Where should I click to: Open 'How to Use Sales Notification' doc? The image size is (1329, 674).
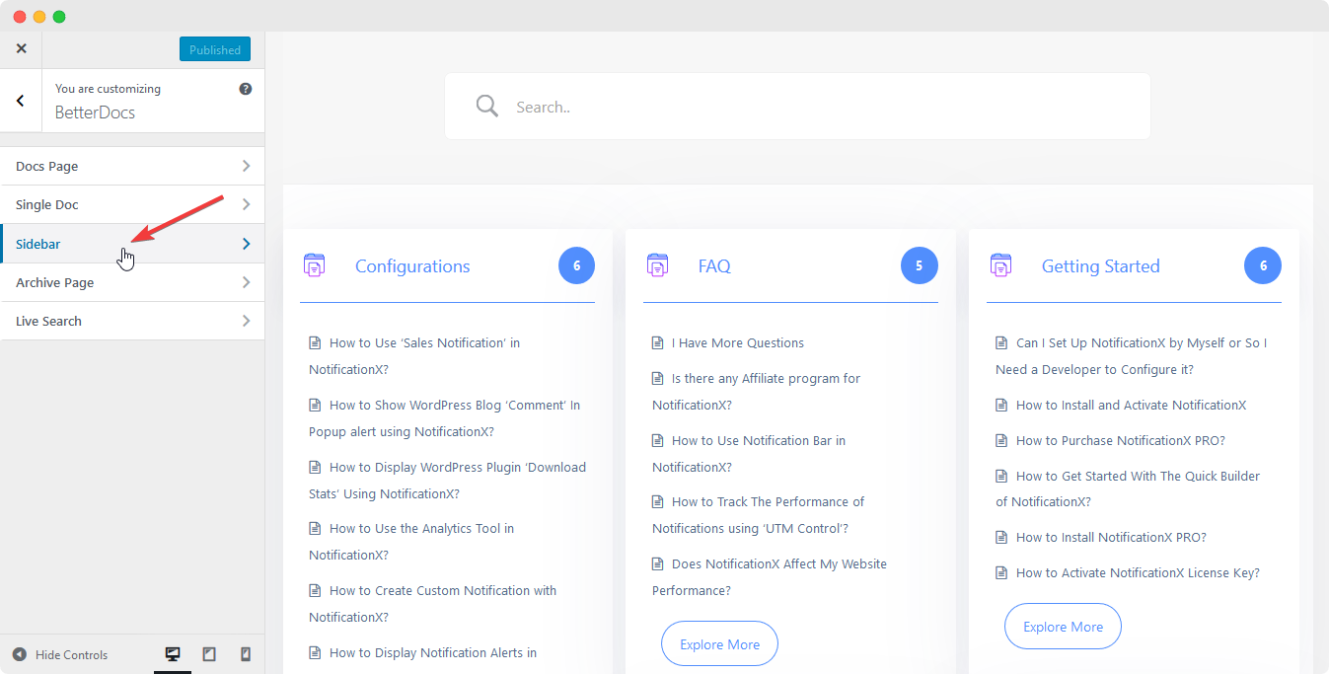pos(414,356)
